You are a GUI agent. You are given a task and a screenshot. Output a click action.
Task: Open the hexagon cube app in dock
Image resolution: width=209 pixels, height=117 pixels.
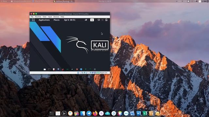coord(120,113)
